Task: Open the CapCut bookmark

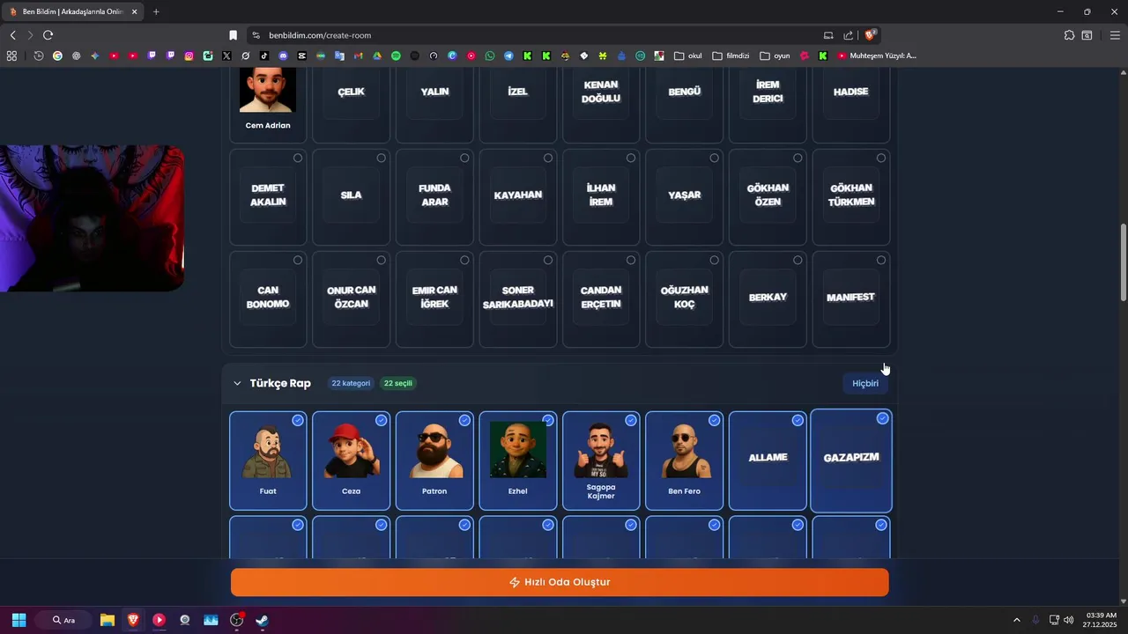Action: (302, 55)
